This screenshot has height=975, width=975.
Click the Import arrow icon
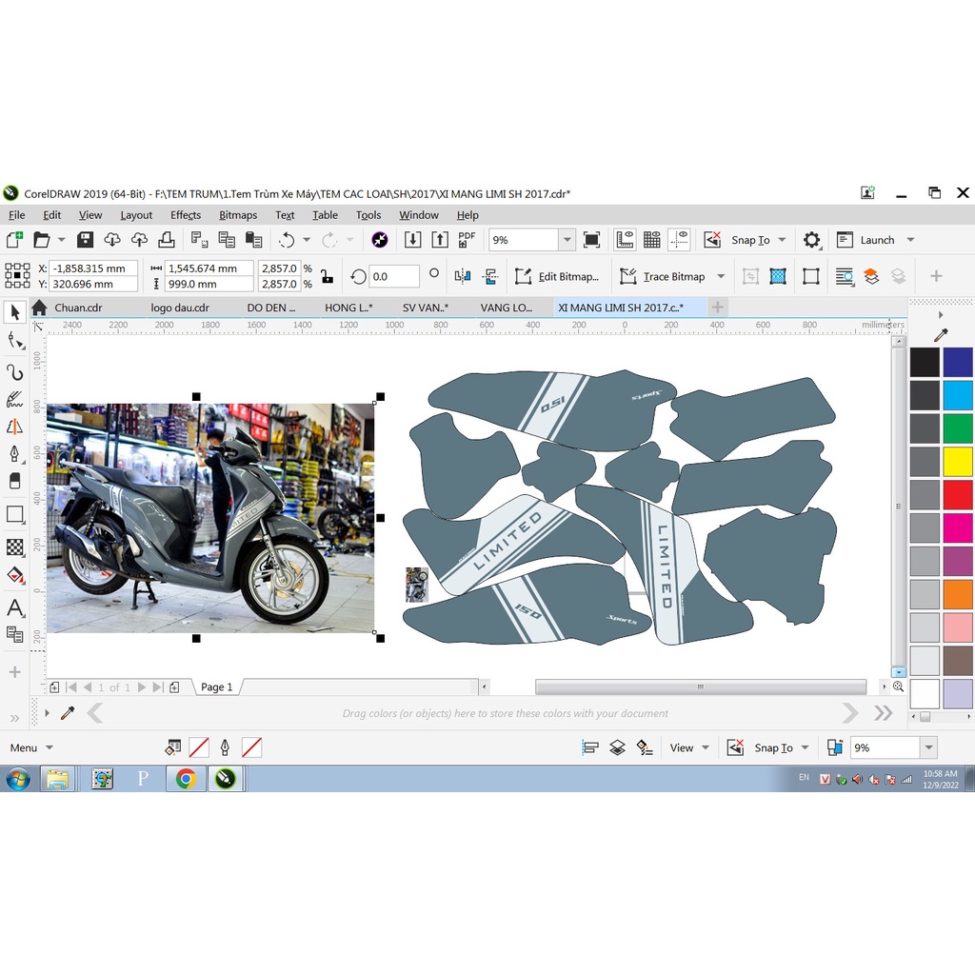[412, 240]
